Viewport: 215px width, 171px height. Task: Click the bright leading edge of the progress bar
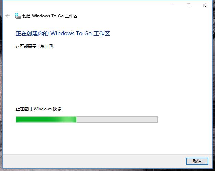[x=71, y=119]
